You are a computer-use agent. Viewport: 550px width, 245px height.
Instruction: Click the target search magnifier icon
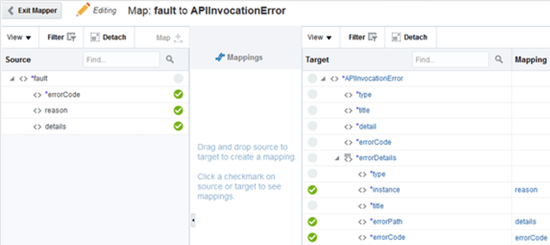click(x=498, y=59)
